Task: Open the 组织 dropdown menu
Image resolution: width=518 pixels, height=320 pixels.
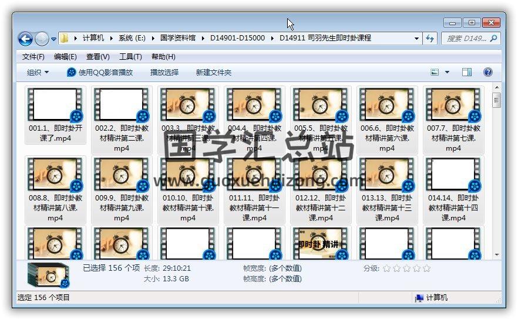Action: [x=38, y=72]
